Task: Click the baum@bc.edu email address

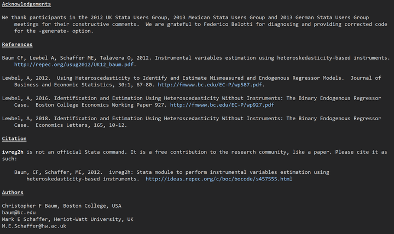Action: pyautogui.click(x=19, y=212)
